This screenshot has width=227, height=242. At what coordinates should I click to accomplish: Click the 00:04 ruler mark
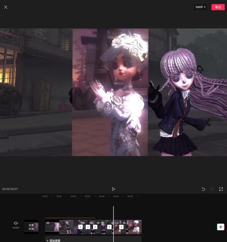click(102, 197)
